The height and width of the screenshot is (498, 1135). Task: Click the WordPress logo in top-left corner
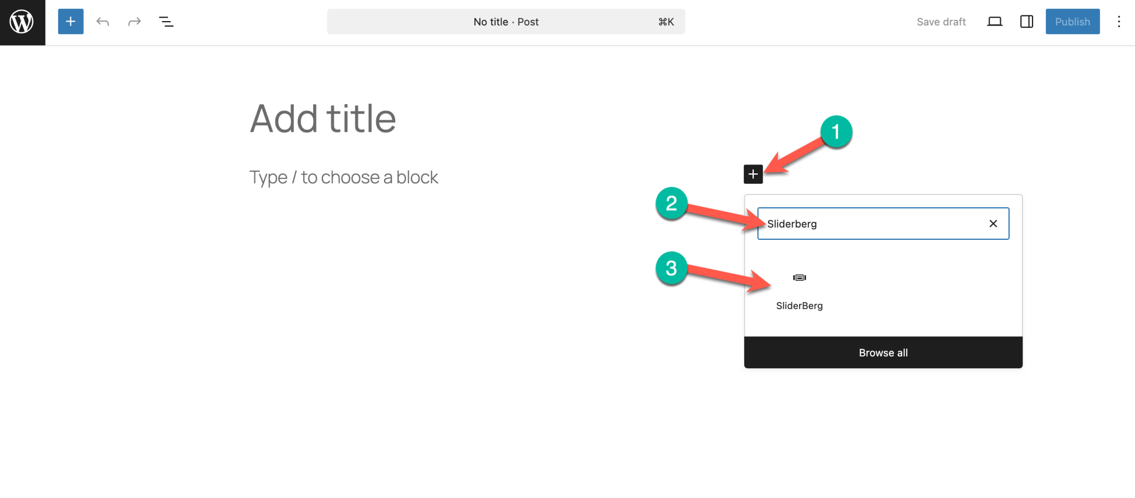tap(22, 22)
